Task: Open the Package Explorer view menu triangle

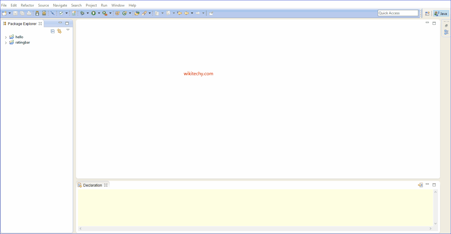Action: [68, 30]
